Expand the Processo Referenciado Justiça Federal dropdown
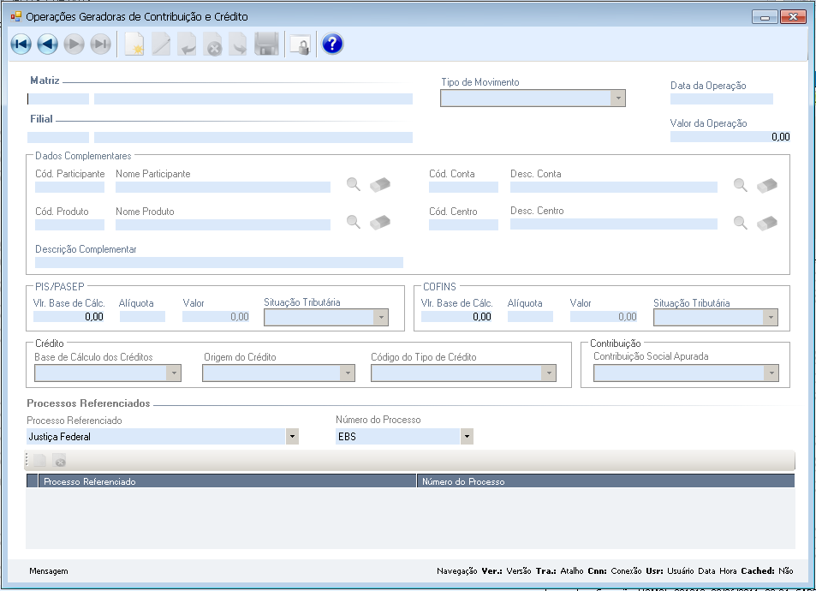Viewport: 816px width, 591px height. pos(292,437)
